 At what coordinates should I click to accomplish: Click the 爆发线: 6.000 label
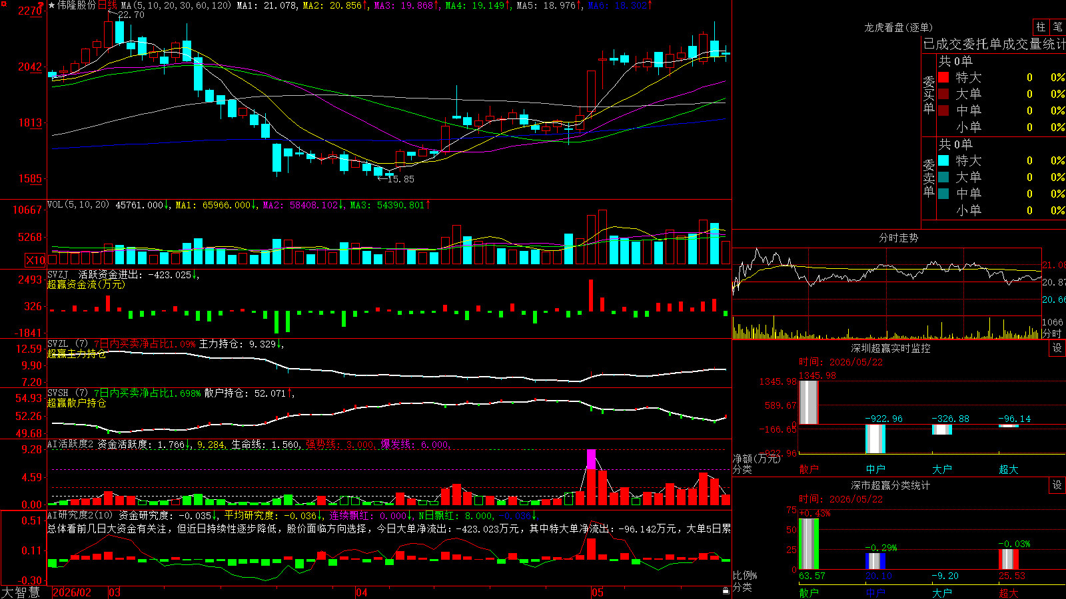point(414,444)
